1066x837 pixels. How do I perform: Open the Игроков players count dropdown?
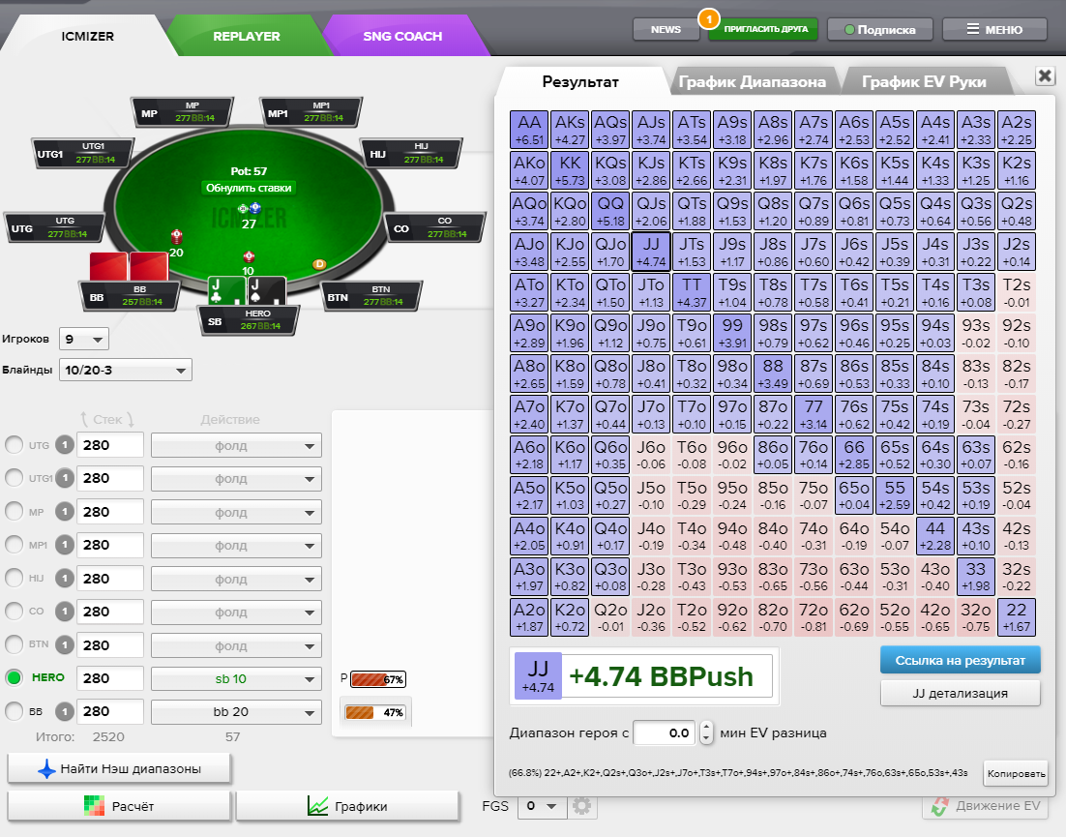[x=84, y=339]
